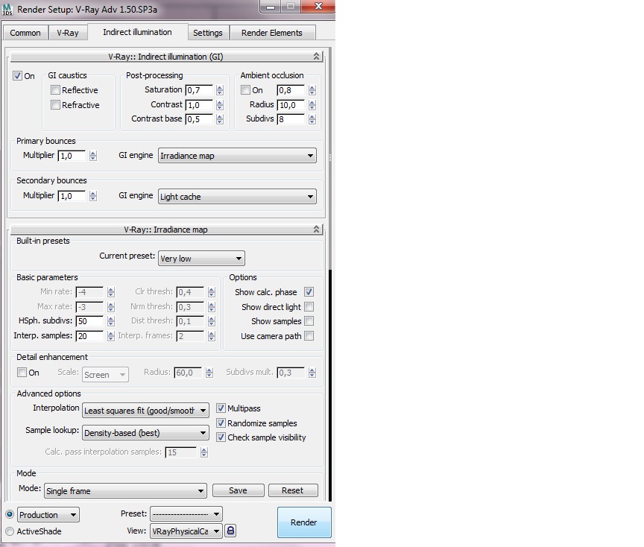Enable Show direct light option
This screenshot has height=547, width=644.
click(x=309, y=306)
